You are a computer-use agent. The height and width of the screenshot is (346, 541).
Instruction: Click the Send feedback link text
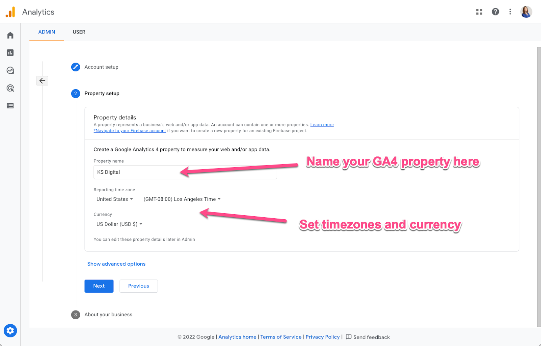point(372,337)
